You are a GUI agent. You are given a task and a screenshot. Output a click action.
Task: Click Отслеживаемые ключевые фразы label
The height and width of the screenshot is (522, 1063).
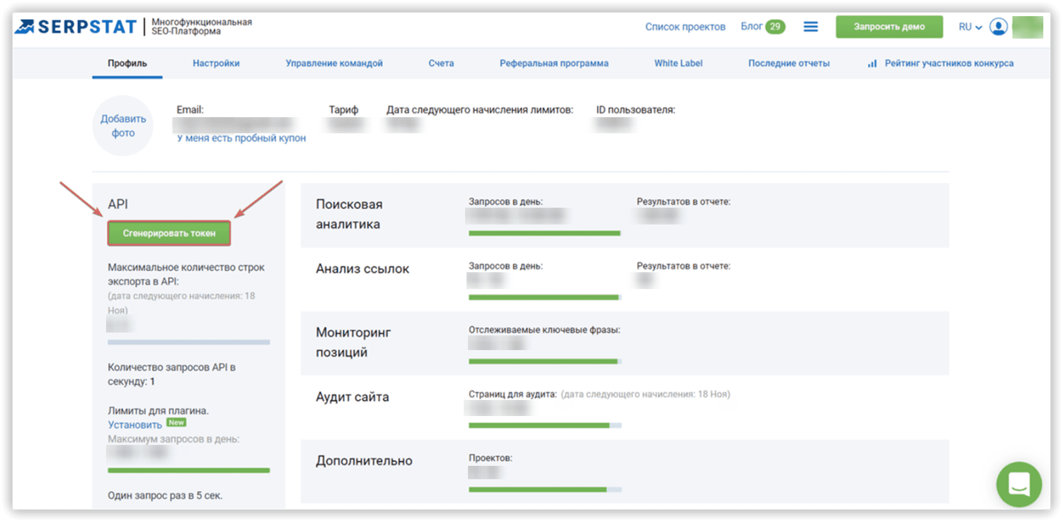coord(544,330)
